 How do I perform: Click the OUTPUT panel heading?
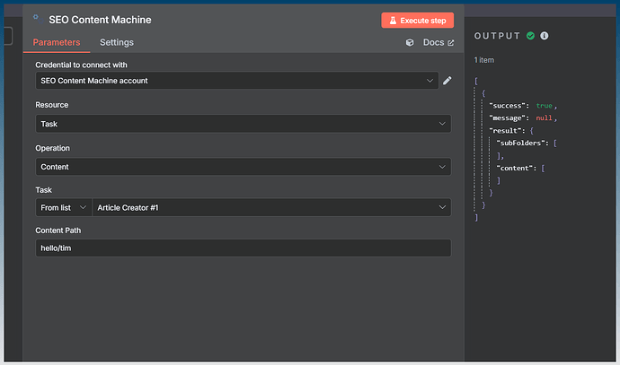click(497, 36)
